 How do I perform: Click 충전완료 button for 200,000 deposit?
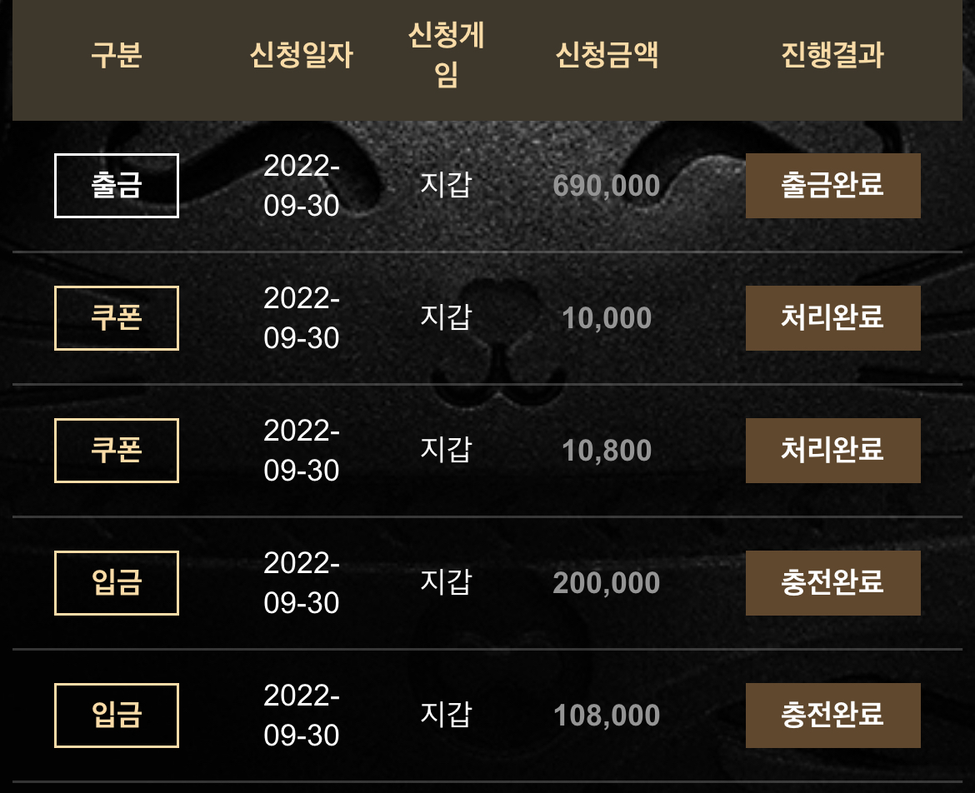832,583
